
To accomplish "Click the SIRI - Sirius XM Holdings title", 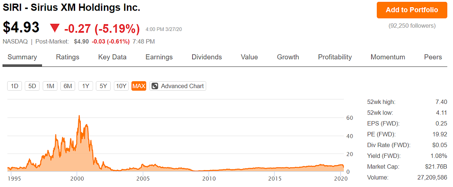I will coord(72,8).
